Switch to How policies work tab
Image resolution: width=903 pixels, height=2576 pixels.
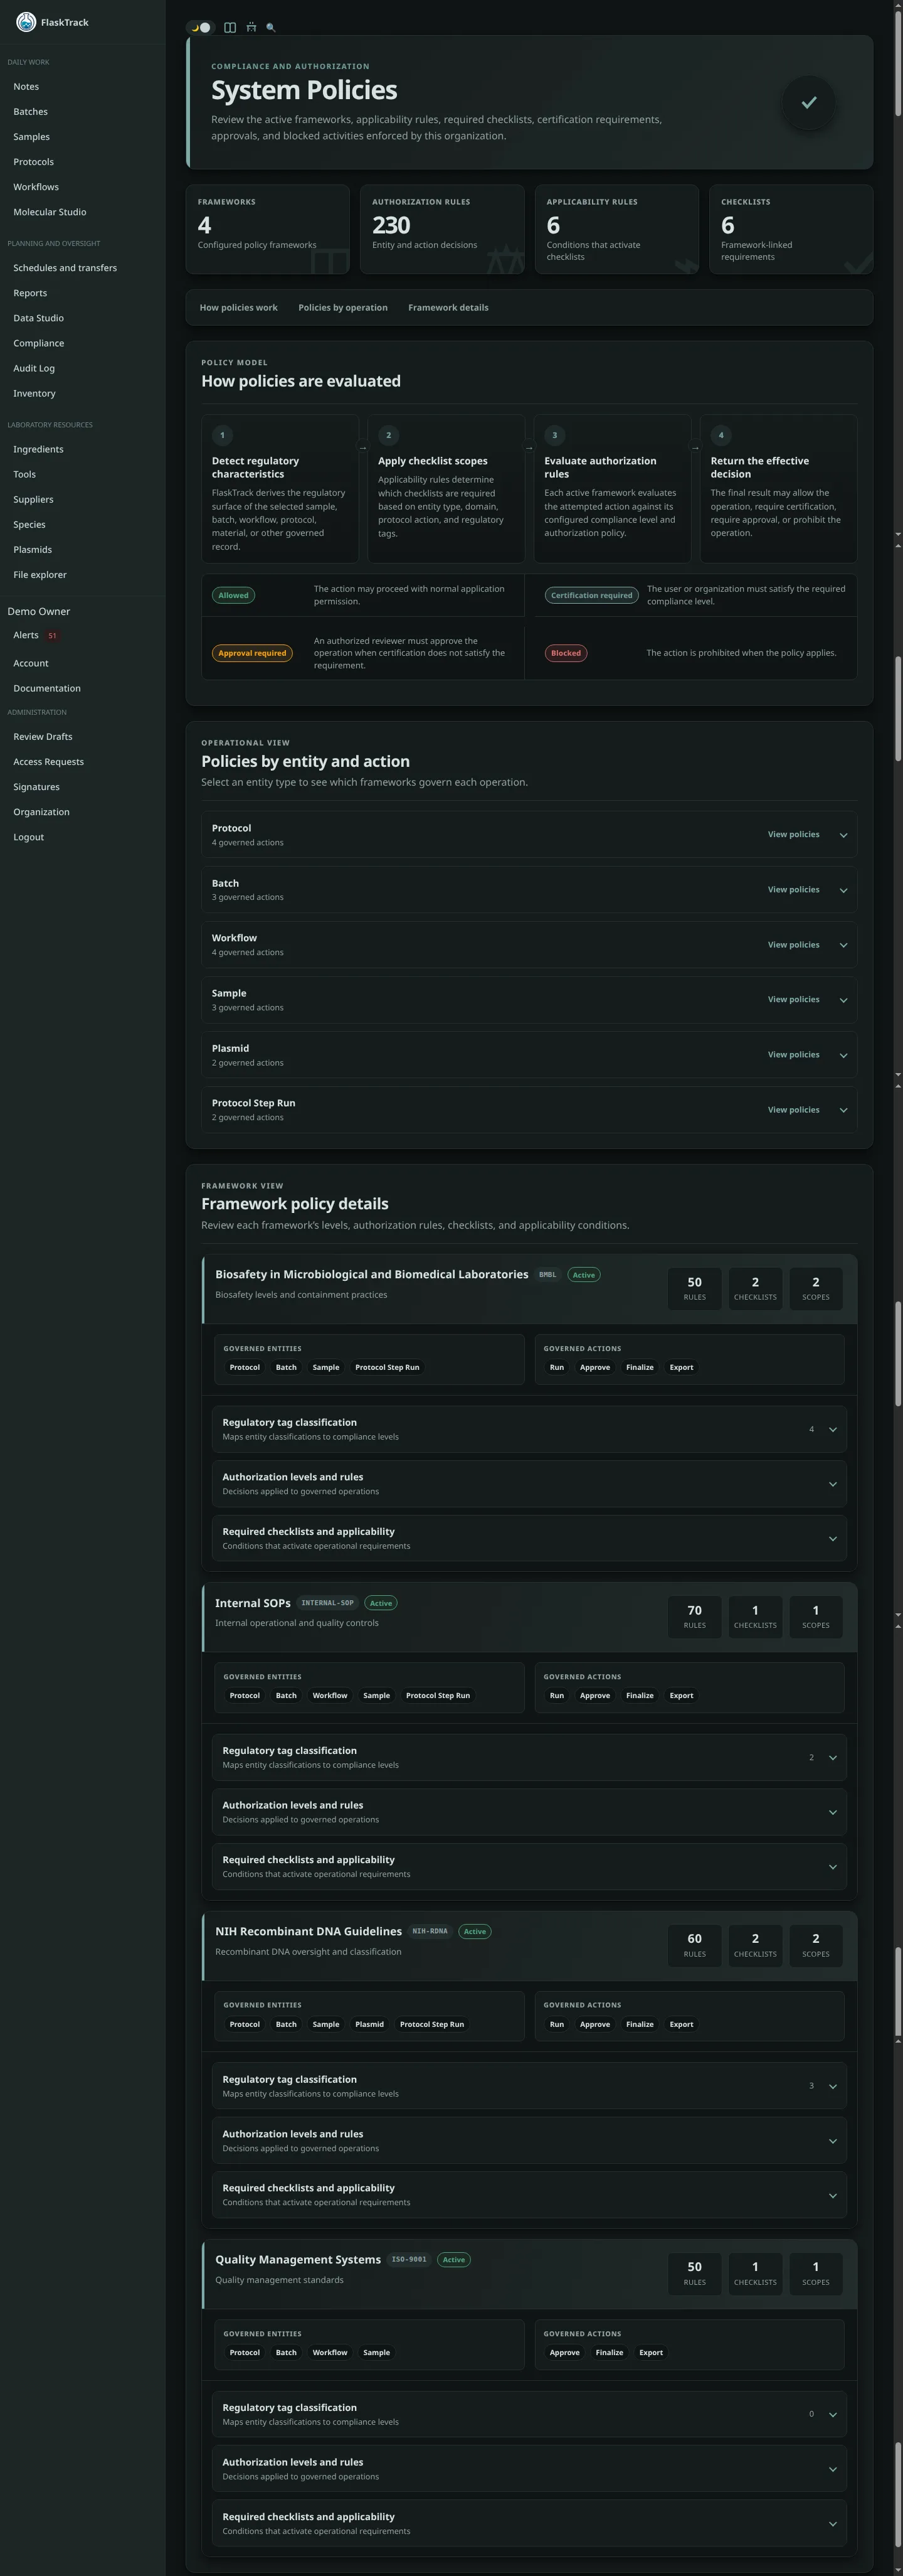(239, 308)
